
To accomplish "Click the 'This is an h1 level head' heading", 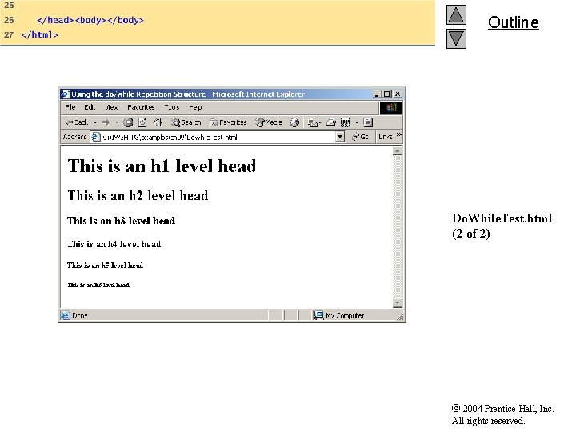I will 162,166.
